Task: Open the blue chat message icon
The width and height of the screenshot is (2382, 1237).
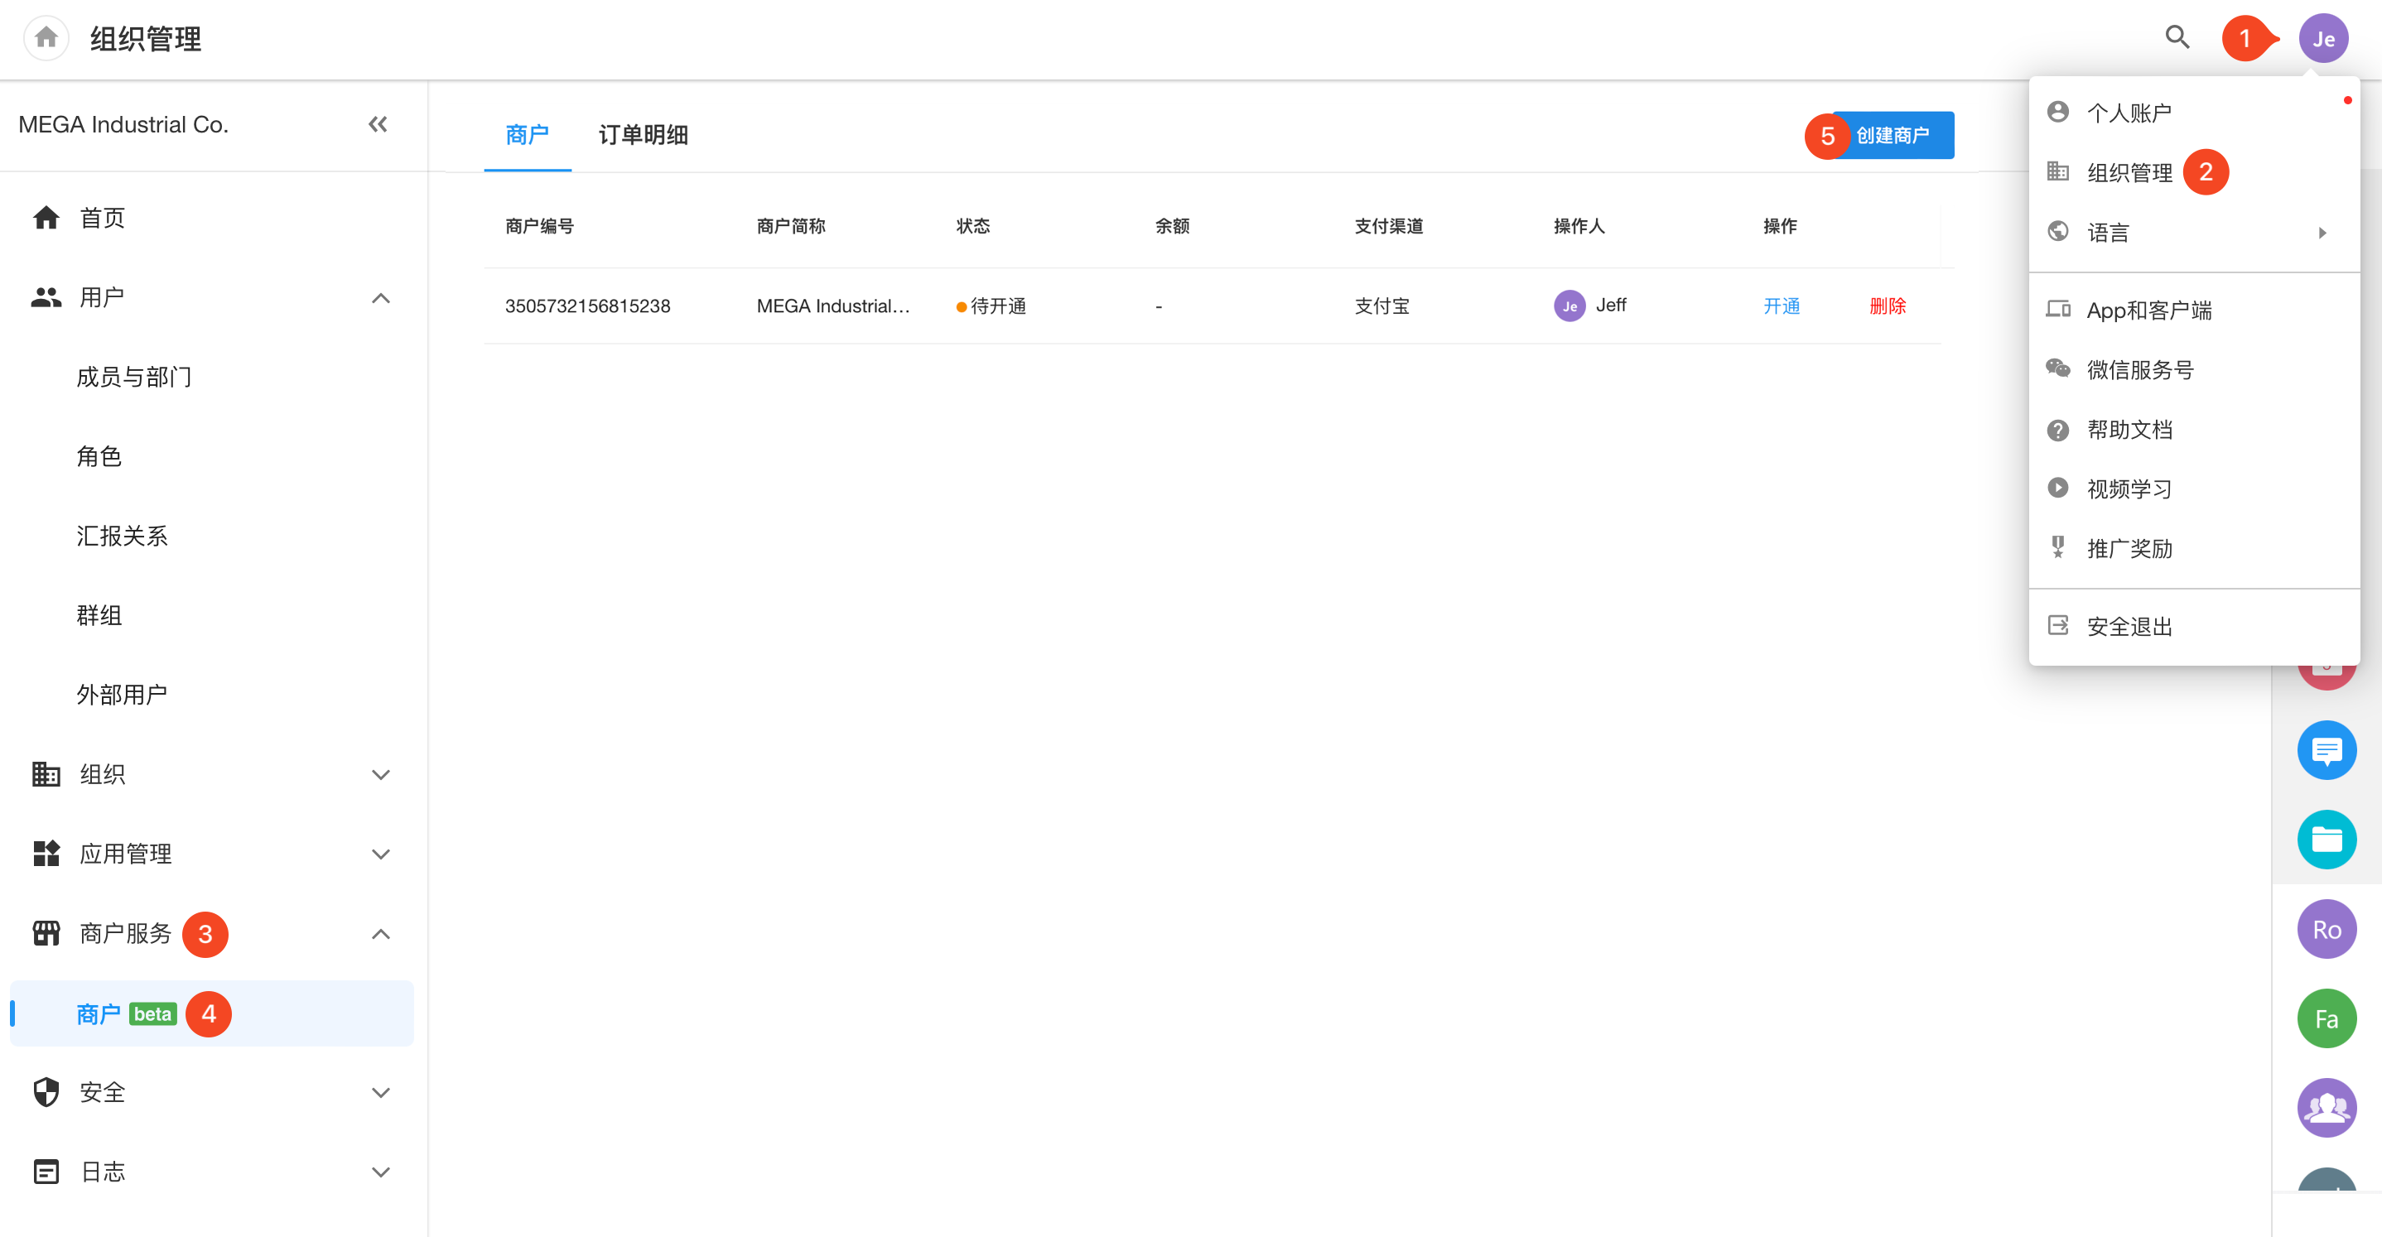Action: [x=2326, y=750]
